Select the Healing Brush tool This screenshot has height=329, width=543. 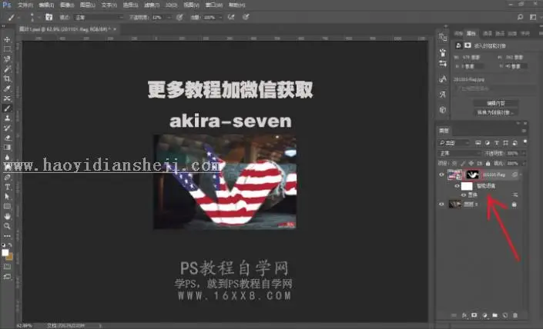click(x=7, y=98)
